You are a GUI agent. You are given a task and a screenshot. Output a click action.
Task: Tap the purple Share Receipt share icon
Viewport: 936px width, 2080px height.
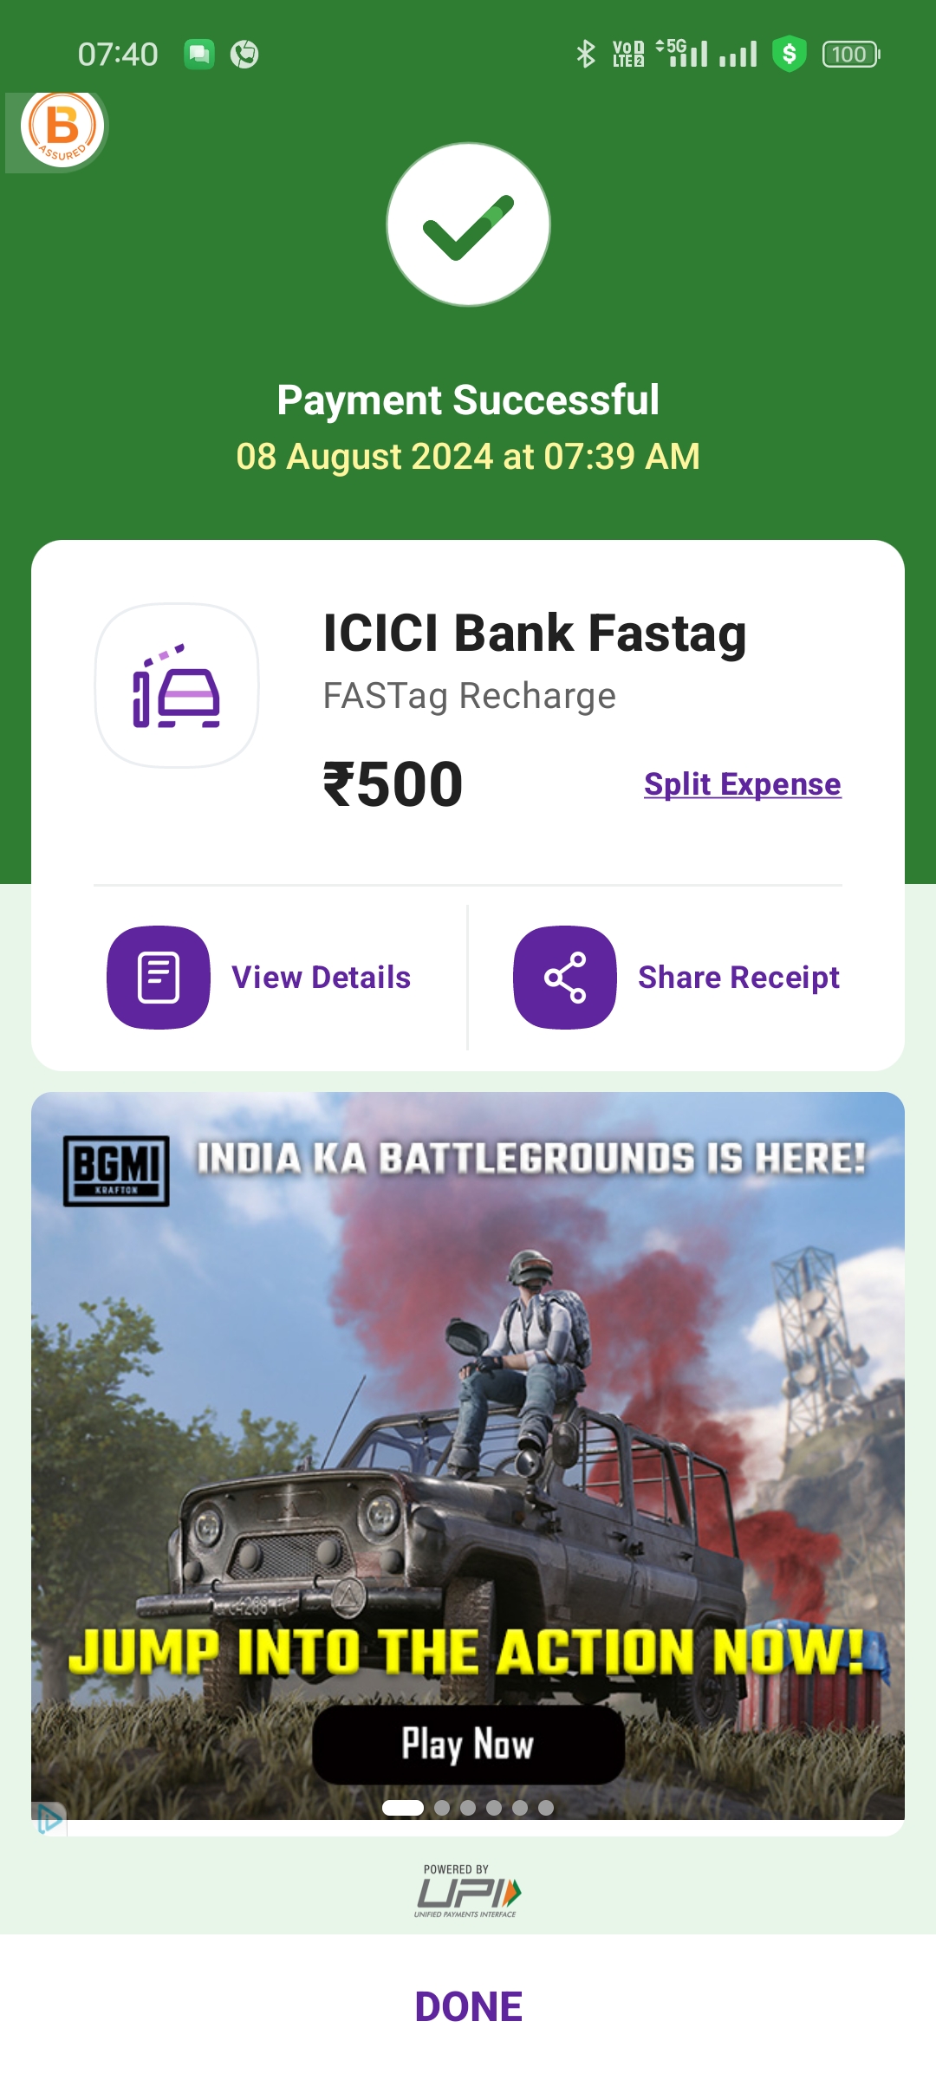coord(565,978)
